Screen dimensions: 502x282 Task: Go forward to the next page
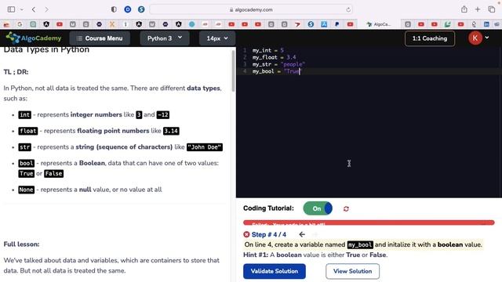[47, 9]
